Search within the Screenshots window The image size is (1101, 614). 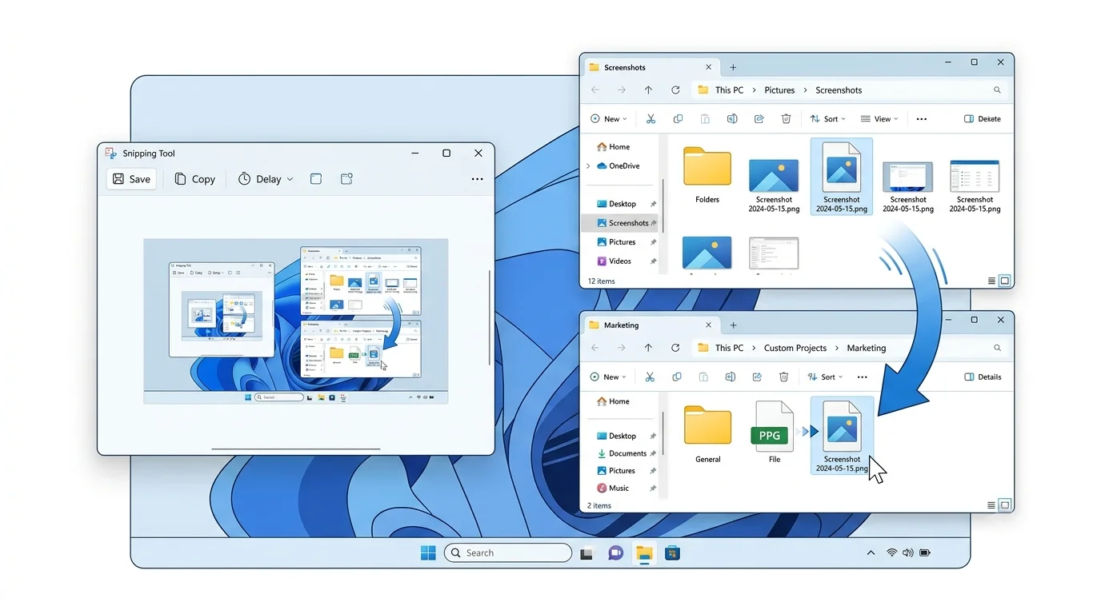coord(997,90)
